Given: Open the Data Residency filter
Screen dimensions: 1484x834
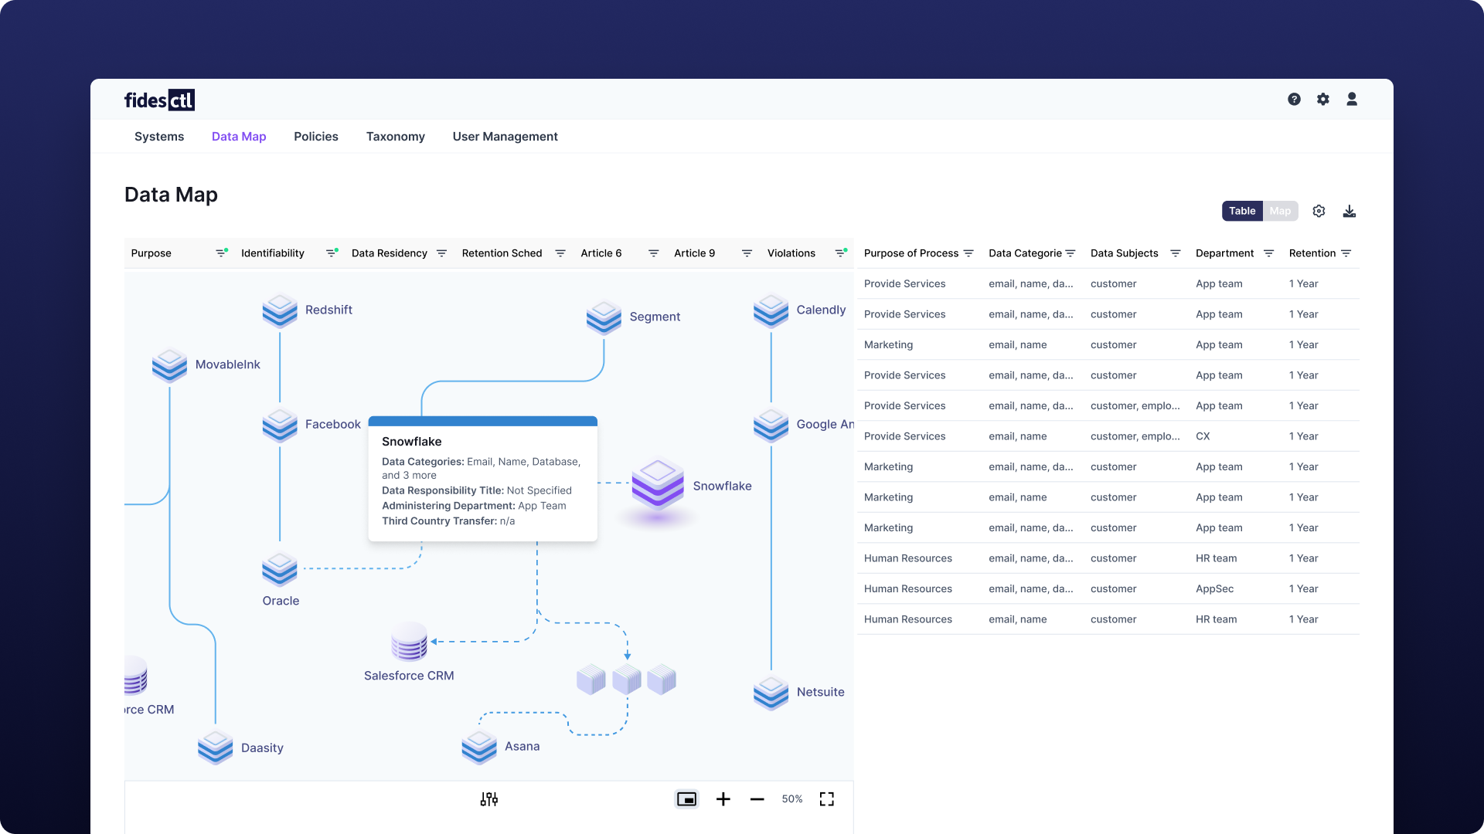Looking at the screenshot, I should [x=441, y=253].
